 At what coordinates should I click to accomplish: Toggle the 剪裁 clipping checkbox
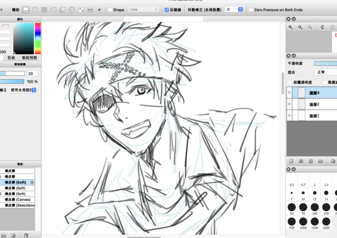pyautogui.click(x=325, y=82)
